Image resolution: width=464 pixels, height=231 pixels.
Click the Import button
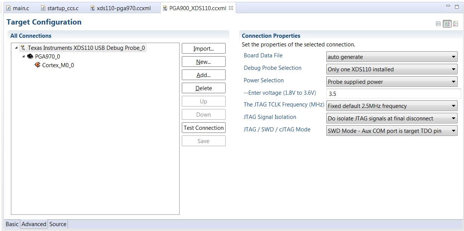point(203,48)
